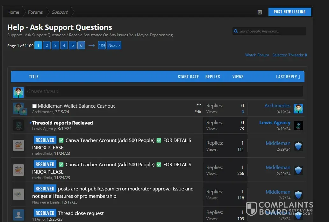The width and height of the screenshot is (329, 222).
Task: Click in the Create thread field
Action: point(164,91)
